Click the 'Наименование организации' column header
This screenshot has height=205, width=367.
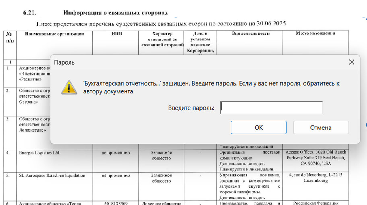(x=55, y=34)
